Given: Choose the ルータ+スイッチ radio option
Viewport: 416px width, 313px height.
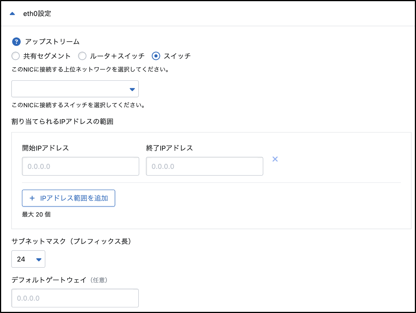Looking at the screenshot, I should click(x=82, y=56).
